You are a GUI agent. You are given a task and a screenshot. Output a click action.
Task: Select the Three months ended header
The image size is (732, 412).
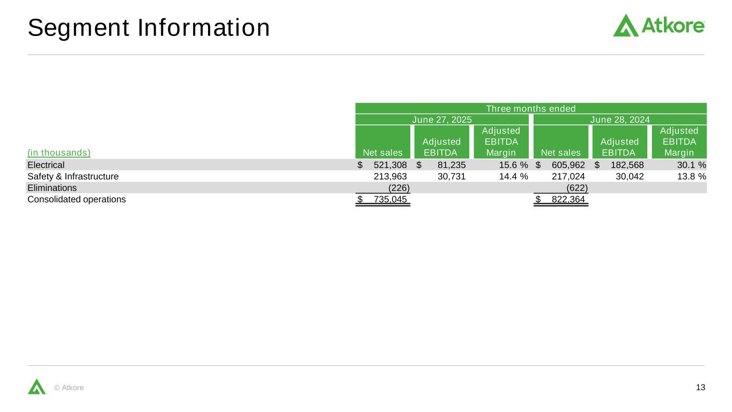(x=530, y=108)
